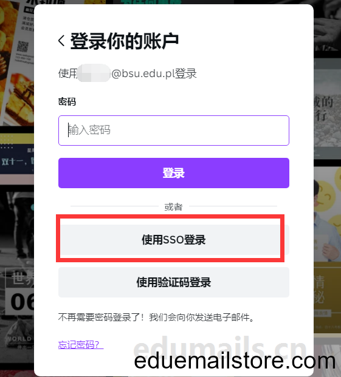Click the 或者 divider text
Screen dimensions: 341x377
(173, 206)
